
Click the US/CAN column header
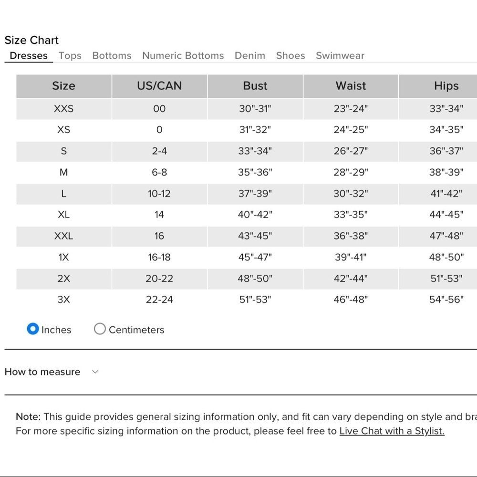[159, 86]
